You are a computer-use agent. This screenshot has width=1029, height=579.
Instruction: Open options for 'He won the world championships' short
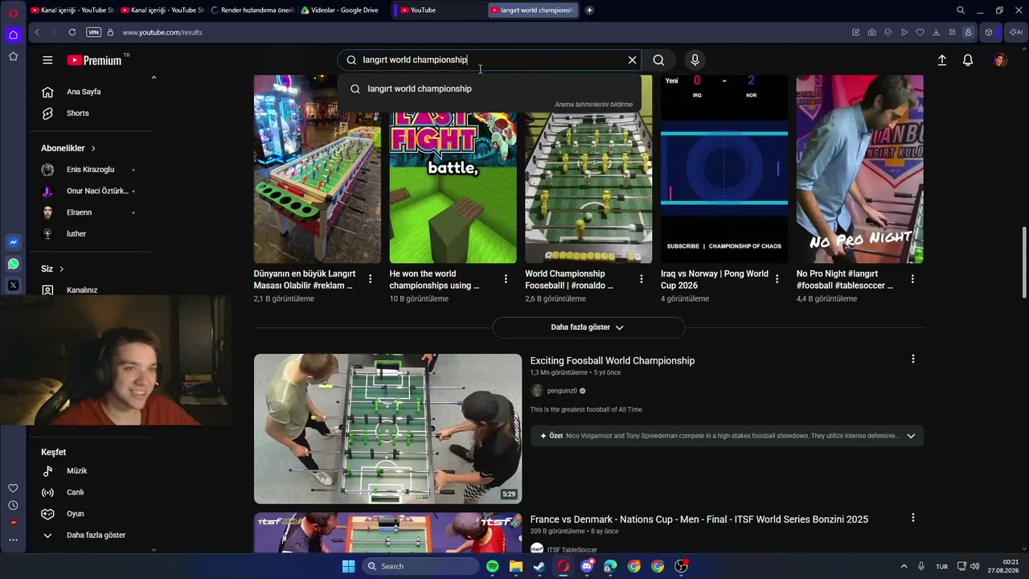coord(506,279)
